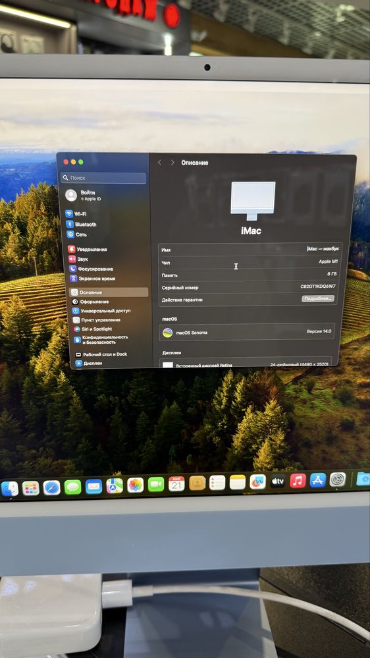Open Siri и Spotlight settings
Image resolution: width=370 pixels, height=658 pixels.
pyautogui.click(x=93, y=329)
